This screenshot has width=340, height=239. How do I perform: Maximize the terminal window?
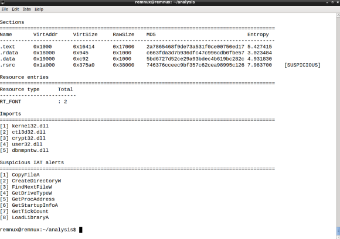332,2
